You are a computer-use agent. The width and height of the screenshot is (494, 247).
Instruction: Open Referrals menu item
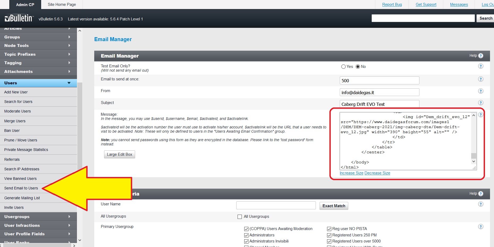38,159
